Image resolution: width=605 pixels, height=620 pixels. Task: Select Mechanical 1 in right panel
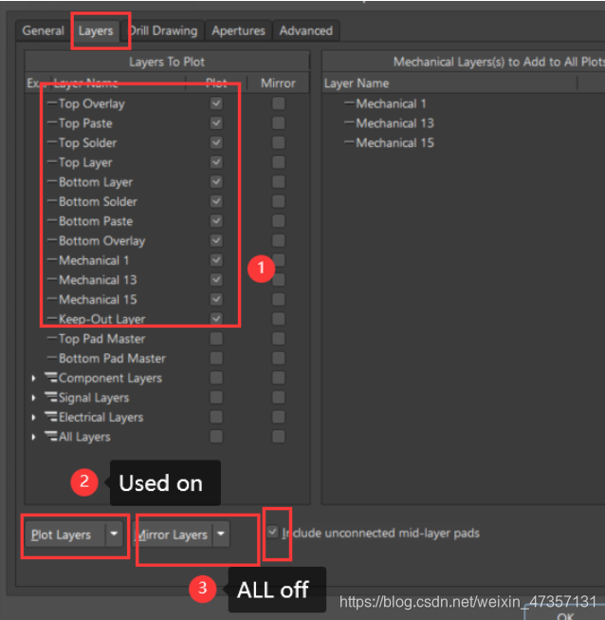point(391,103)
